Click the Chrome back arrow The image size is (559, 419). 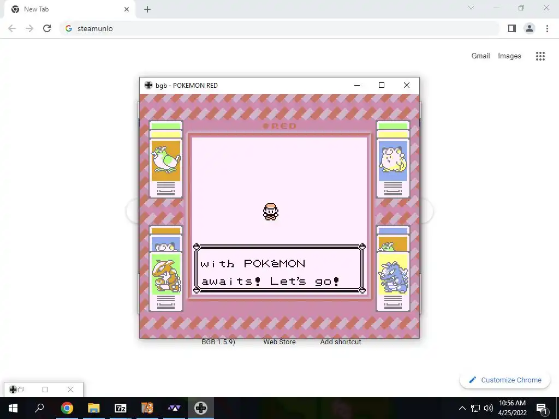click(x=12, y=28)
